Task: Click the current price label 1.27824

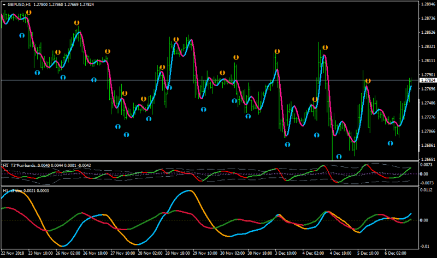Action: click(x=428, y=80)
